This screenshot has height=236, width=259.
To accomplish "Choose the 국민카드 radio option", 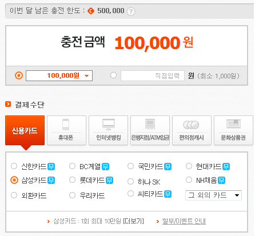I will (x=130, y=166).
